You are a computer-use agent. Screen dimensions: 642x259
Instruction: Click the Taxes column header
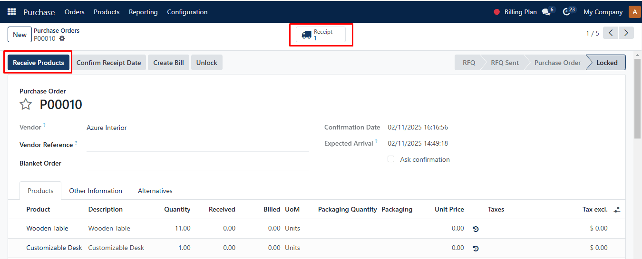pyautogui.click(x=496, y=209)
